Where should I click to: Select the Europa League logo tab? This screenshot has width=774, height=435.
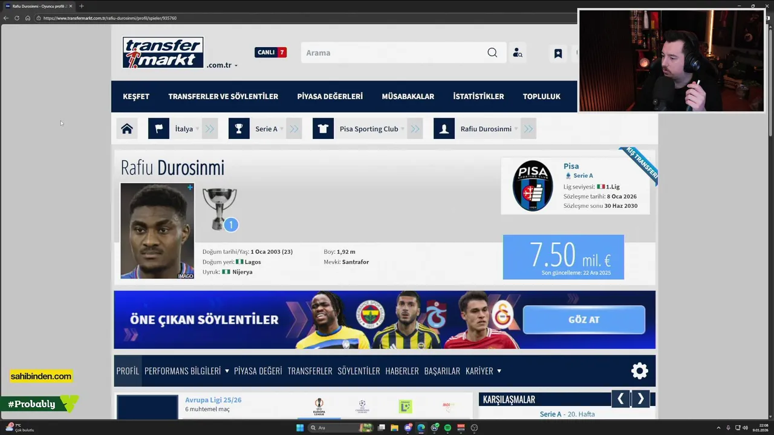pos(319,407)
